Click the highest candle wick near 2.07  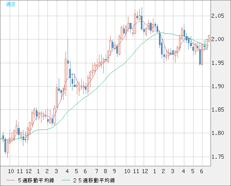[x=142, y=19]
